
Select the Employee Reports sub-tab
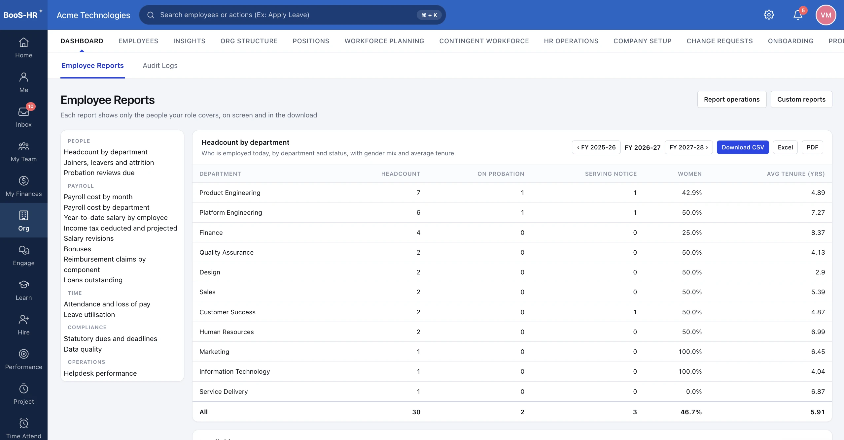[x=92, y=65]
